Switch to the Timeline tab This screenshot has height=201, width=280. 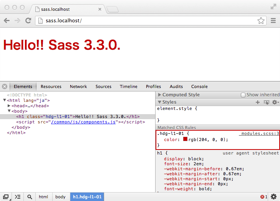click(129, 86)
